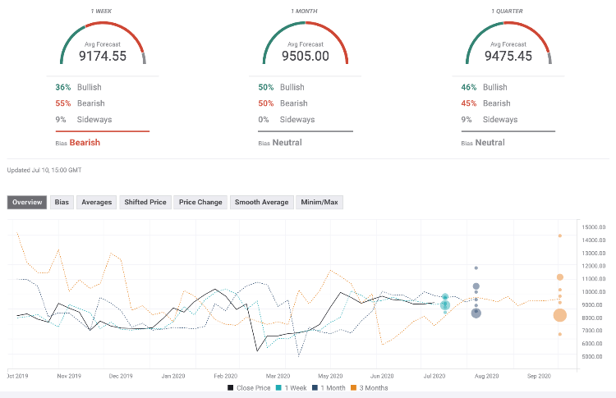This screenshot has width=616, height=398.
Task: Select the Averages tab
Action: click(97, 202)
